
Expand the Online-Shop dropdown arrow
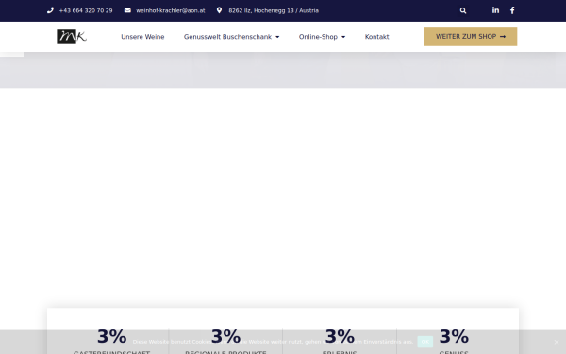click(343, 37)
